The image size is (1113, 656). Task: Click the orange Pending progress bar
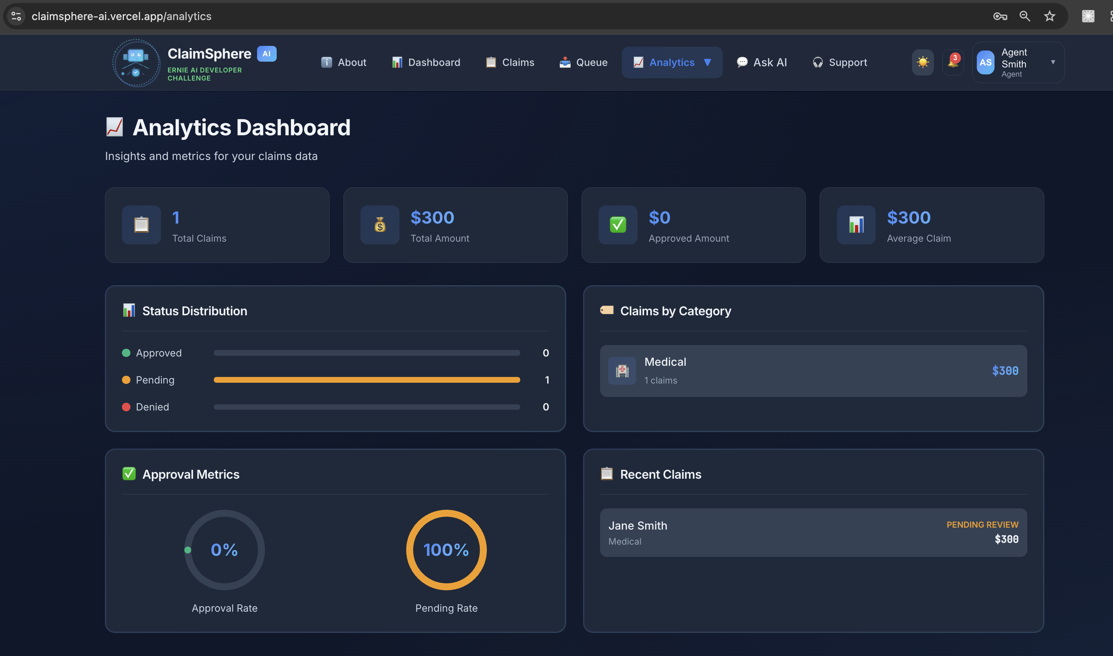[366, 380]
